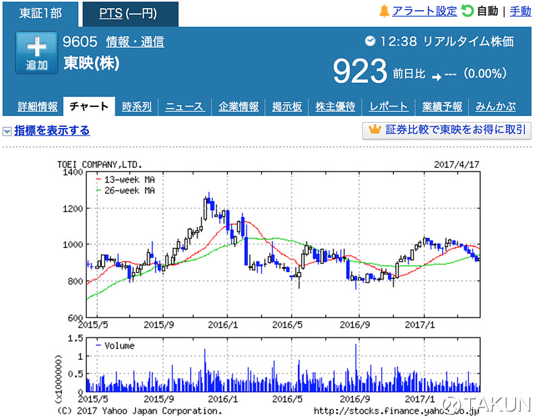Open the ニュース tab

tap(185, 106)
